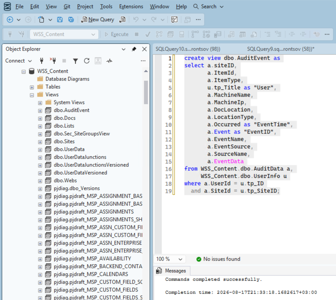Click line 16 'from WSS_Content.dbo.AuditData a,'

click(x=239, y=169)
